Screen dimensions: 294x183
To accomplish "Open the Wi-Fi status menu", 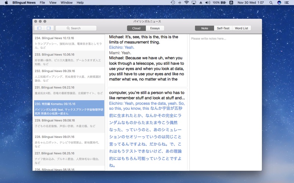I will 186,3.
